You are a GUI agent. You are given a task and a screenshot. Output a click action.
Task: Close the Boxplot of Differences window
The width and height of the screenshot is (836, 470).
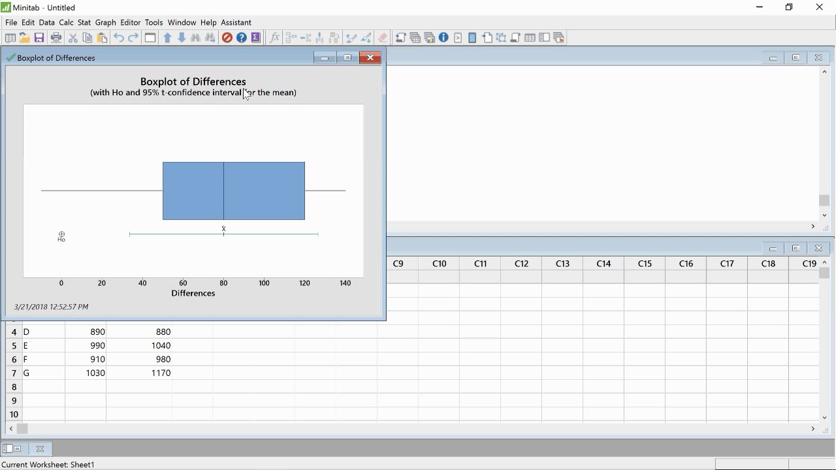point(370,57)
